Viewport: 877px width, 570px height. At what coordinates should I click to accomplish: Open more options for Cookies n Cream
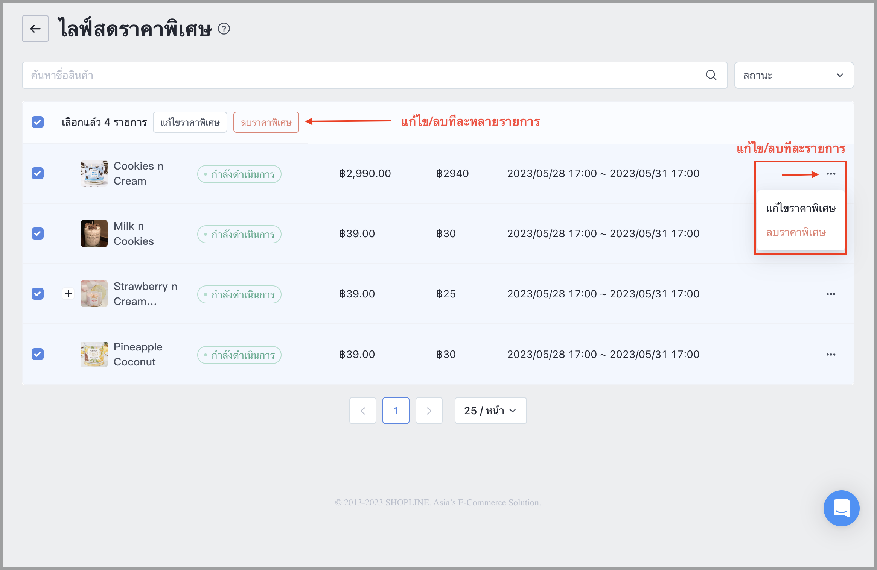point(831,174)
